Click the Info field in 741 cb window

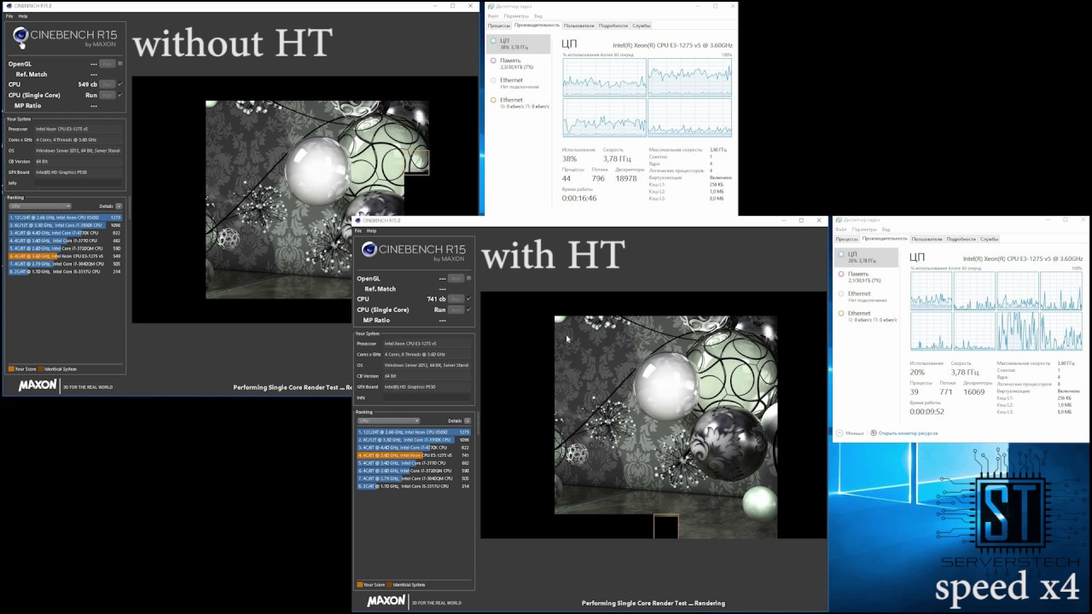click(427, 397)
